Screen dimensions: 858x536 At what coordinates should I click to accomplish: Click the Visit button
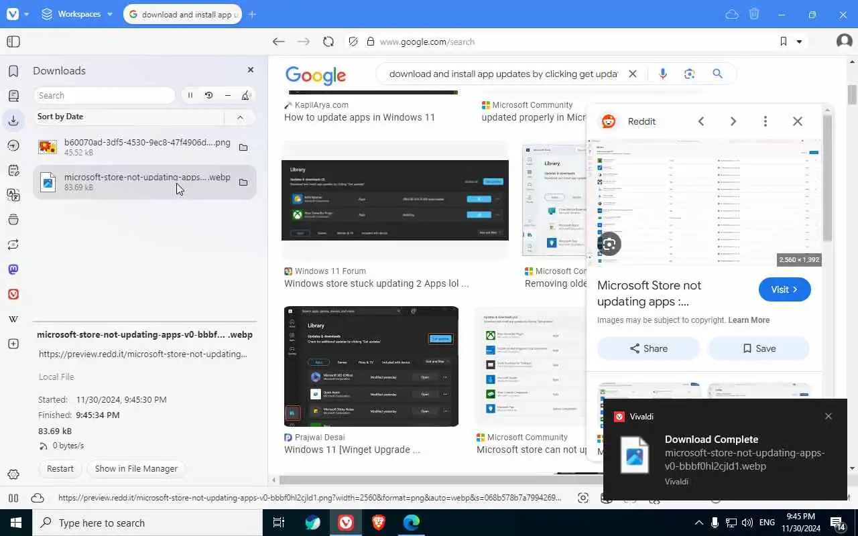coord(784,289)
